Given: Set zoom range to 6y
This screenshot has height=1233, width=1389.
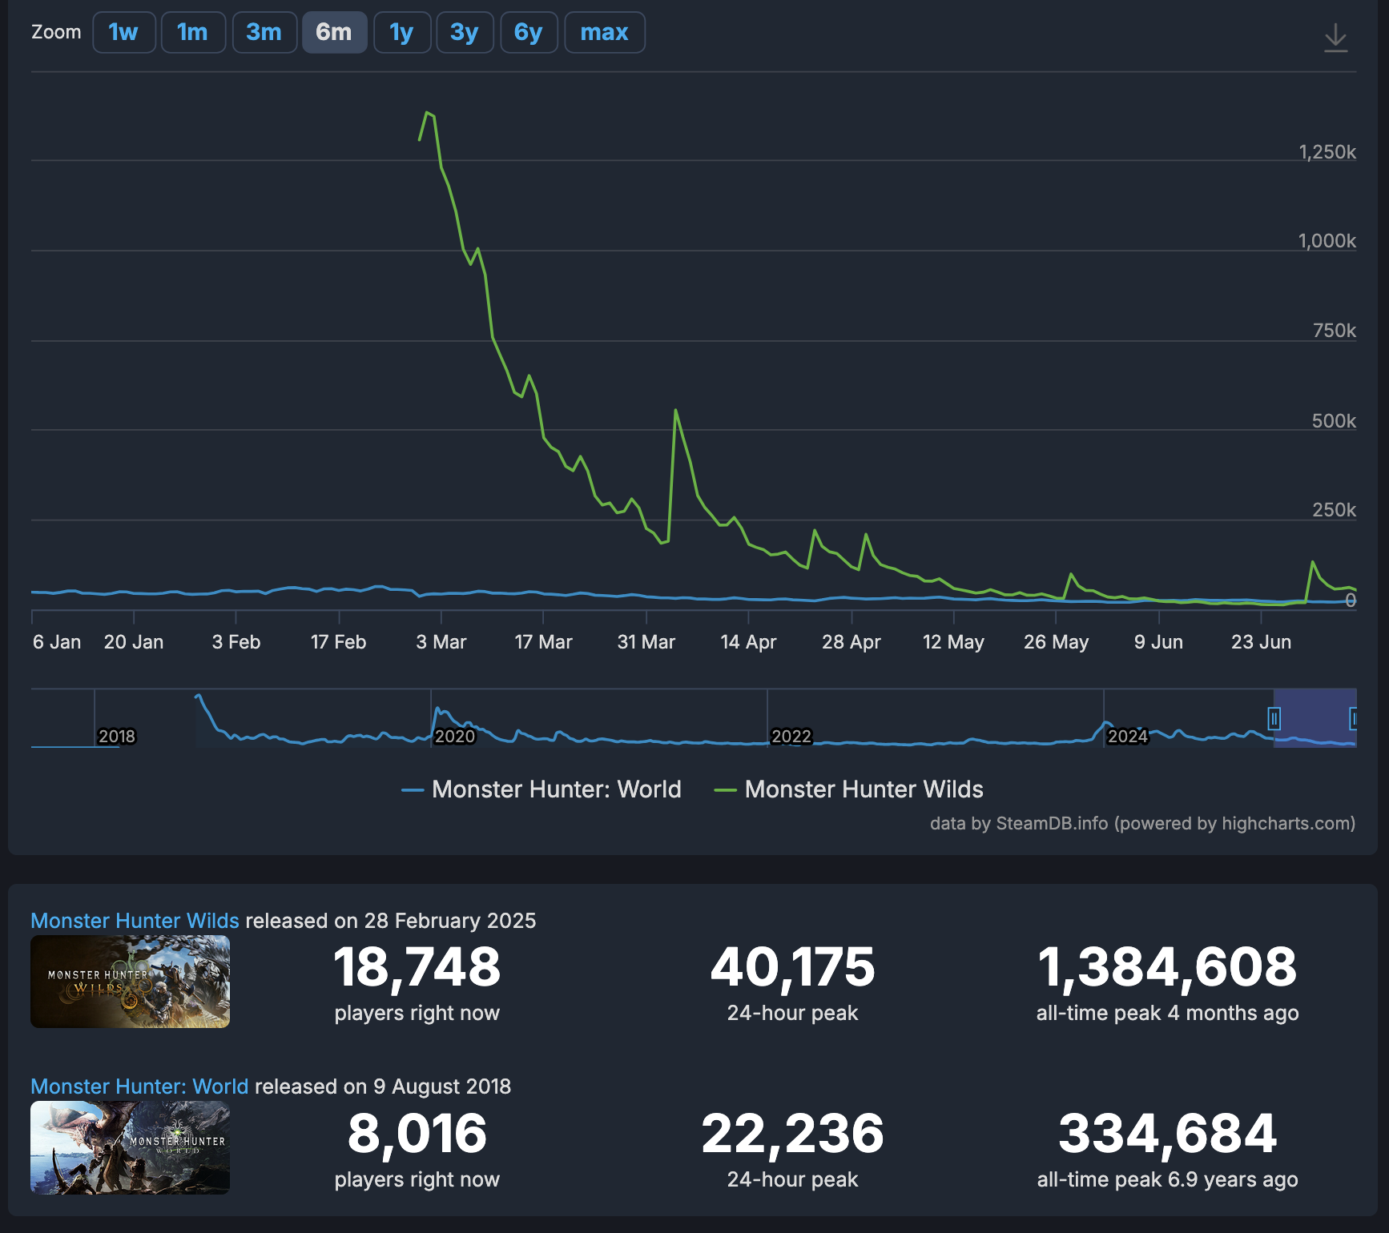Looking at the screenshot, I should click(x=529, y=33).
